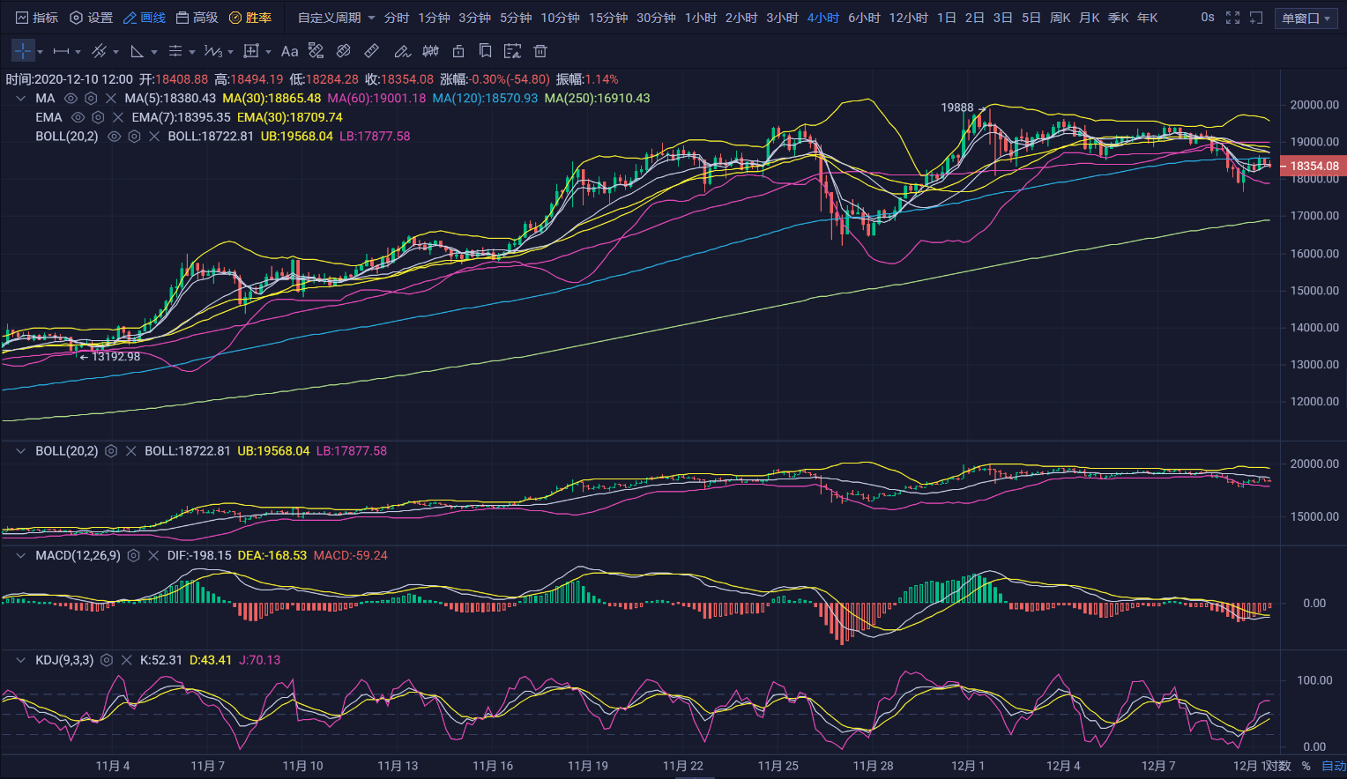The image size is (1347, 779).
Task: Pick the ruler measurement tool
Action: point(372,51)
